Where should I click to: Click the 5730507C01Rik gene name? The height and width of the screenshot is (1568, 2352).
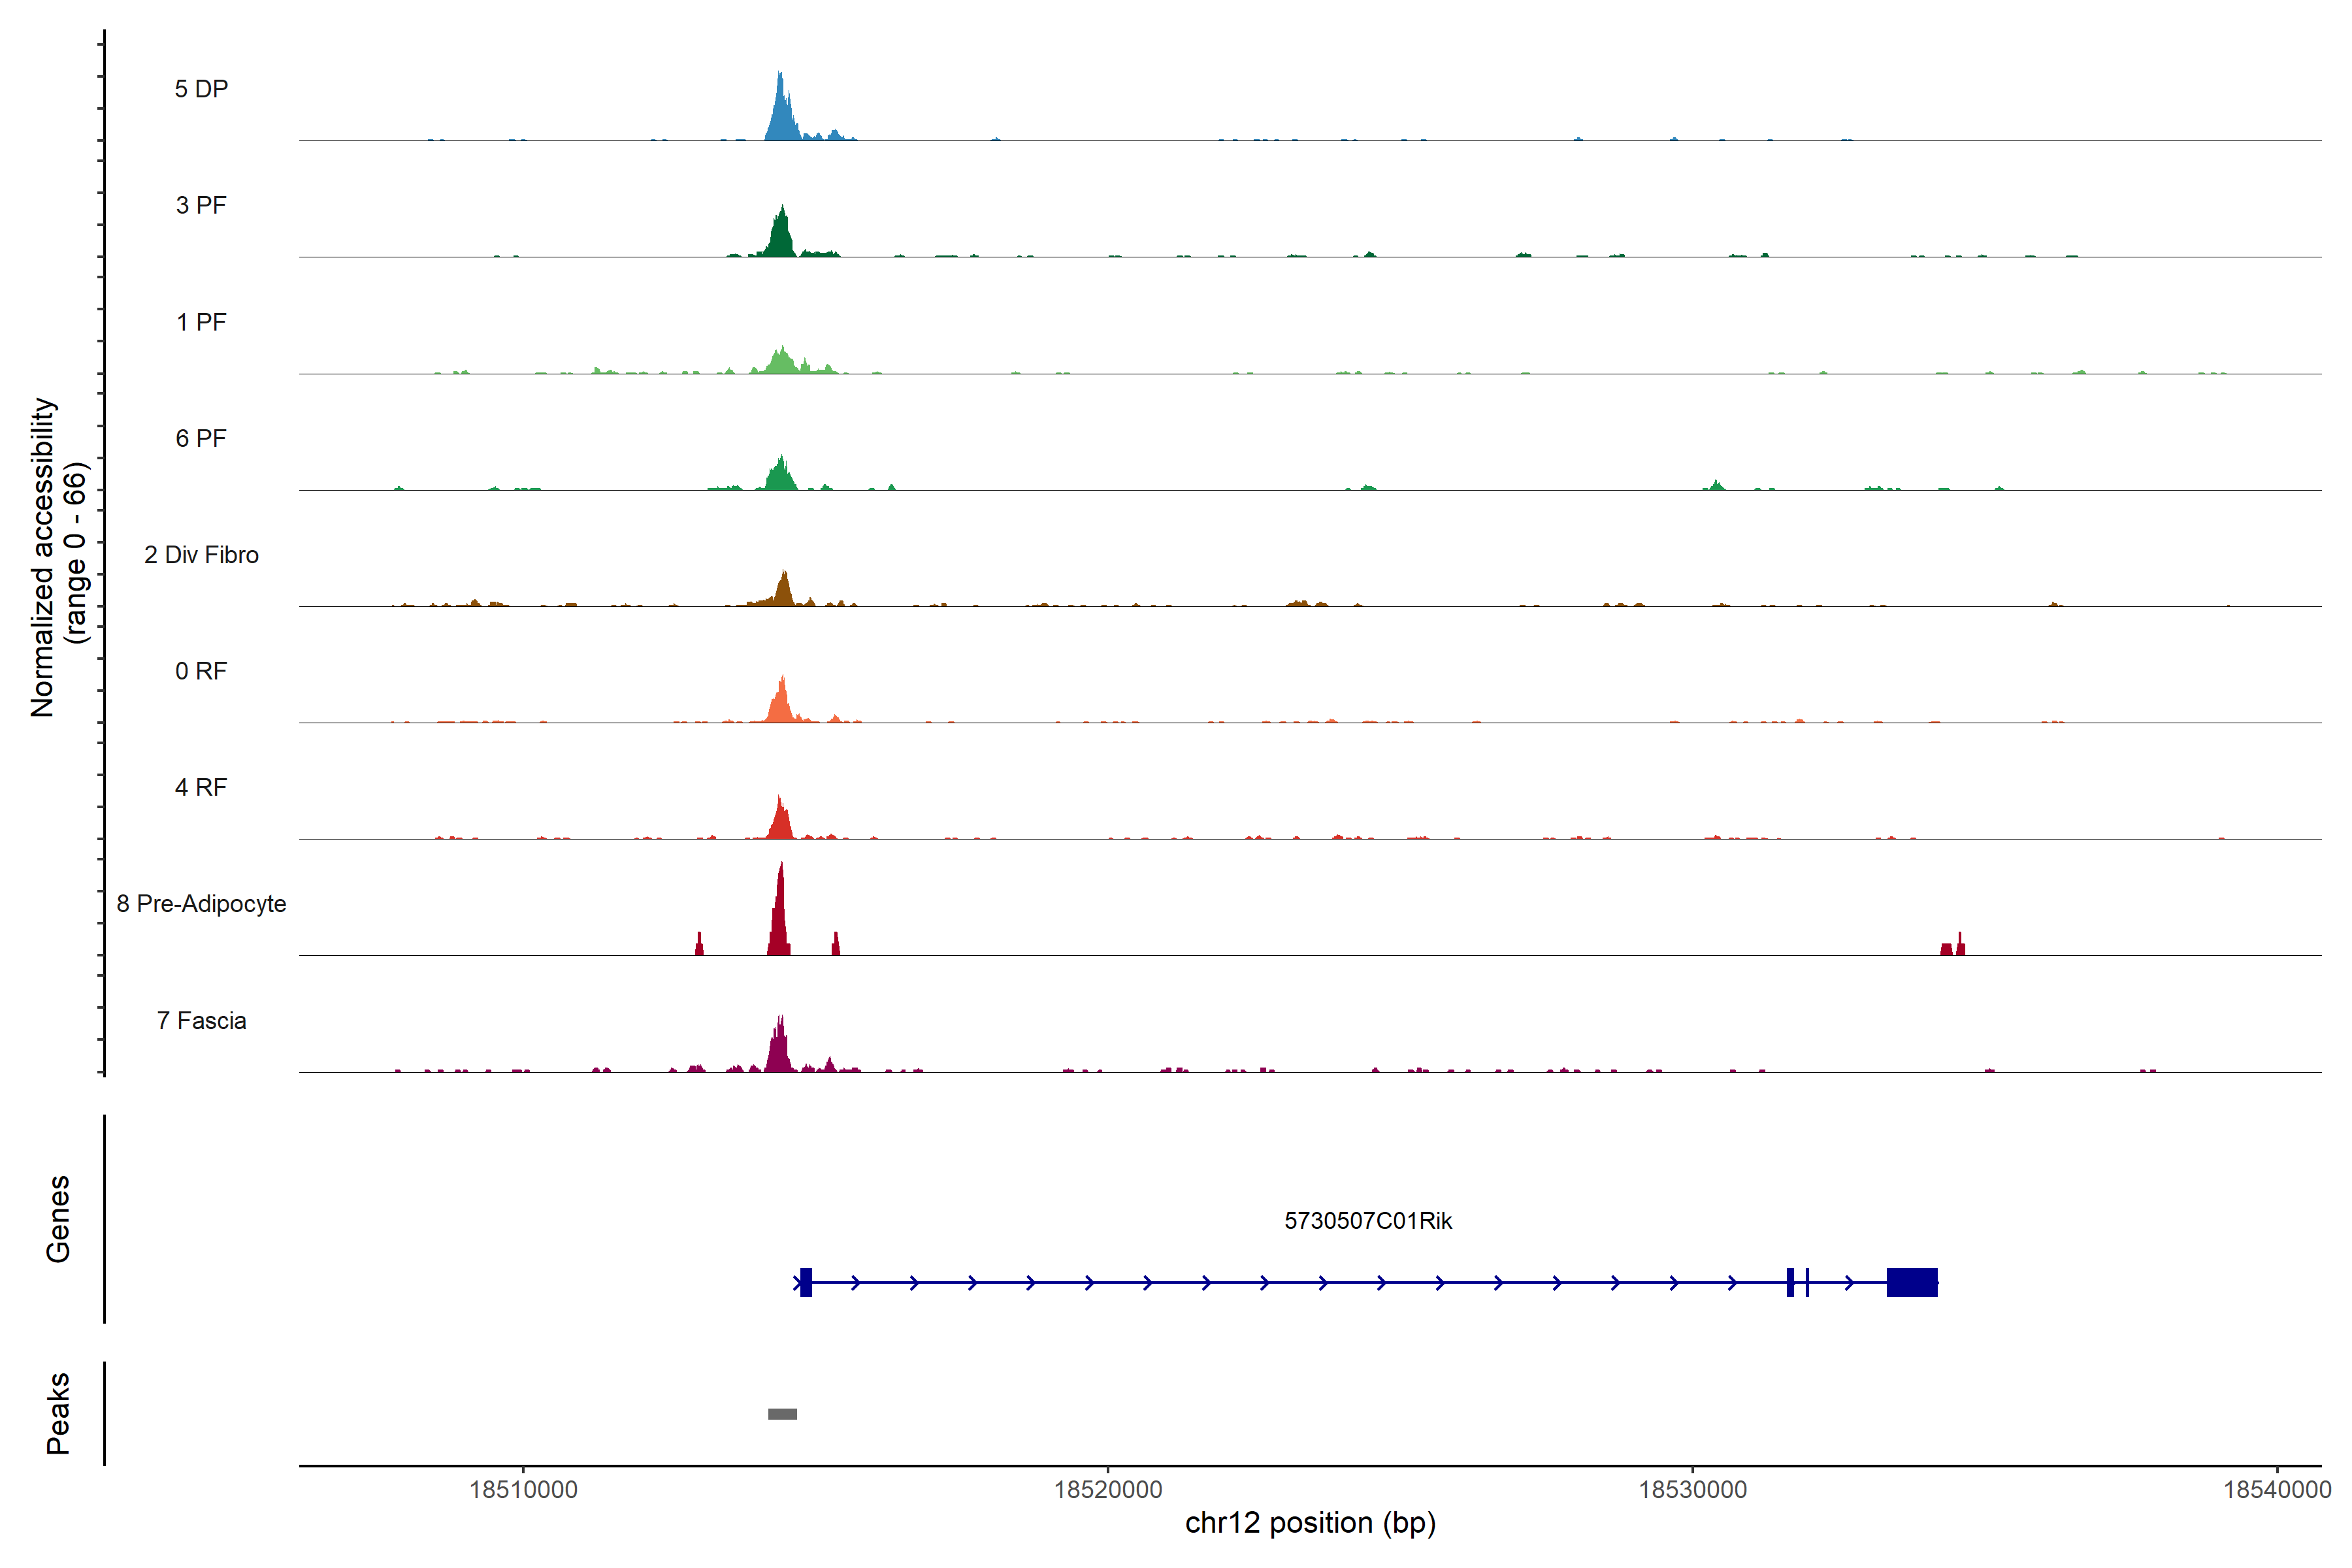point(1367,1221)
